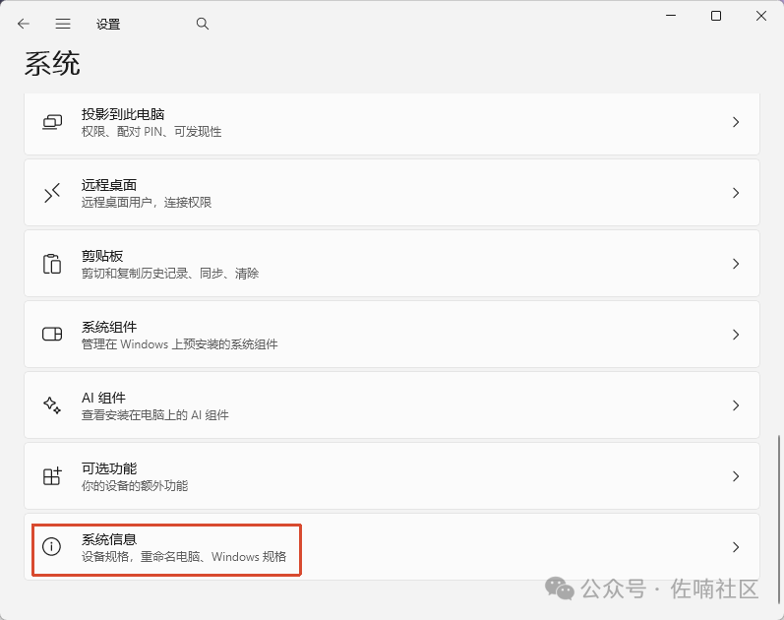Image resolution: width=784 pixels, height=620 pixels.
Task: Click the AI 组件 sparkle icon
Action: (52, 405)
